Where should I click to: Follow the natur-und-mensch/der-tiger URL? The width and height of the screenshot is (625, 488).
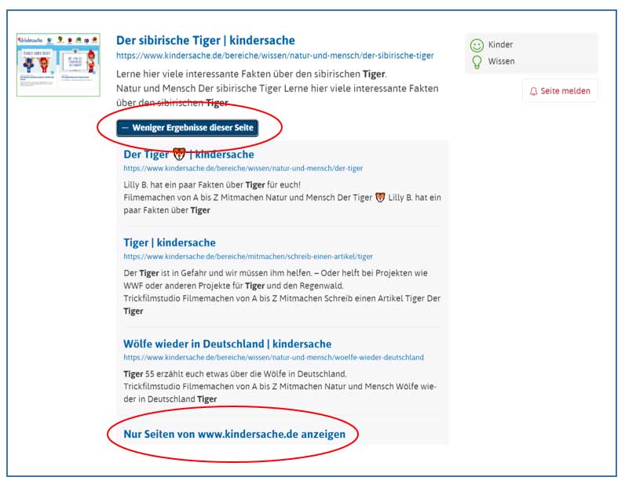(243, 168)
